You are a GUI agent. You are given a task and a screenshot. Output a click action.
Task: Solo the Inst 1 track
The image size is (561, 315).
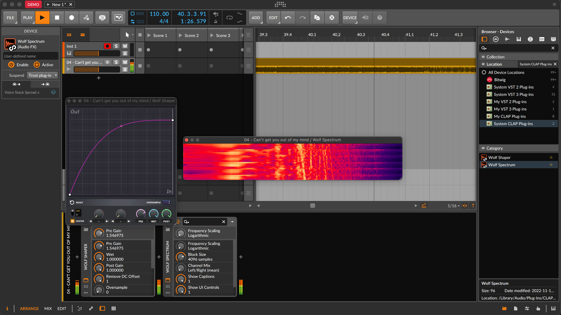116,46
